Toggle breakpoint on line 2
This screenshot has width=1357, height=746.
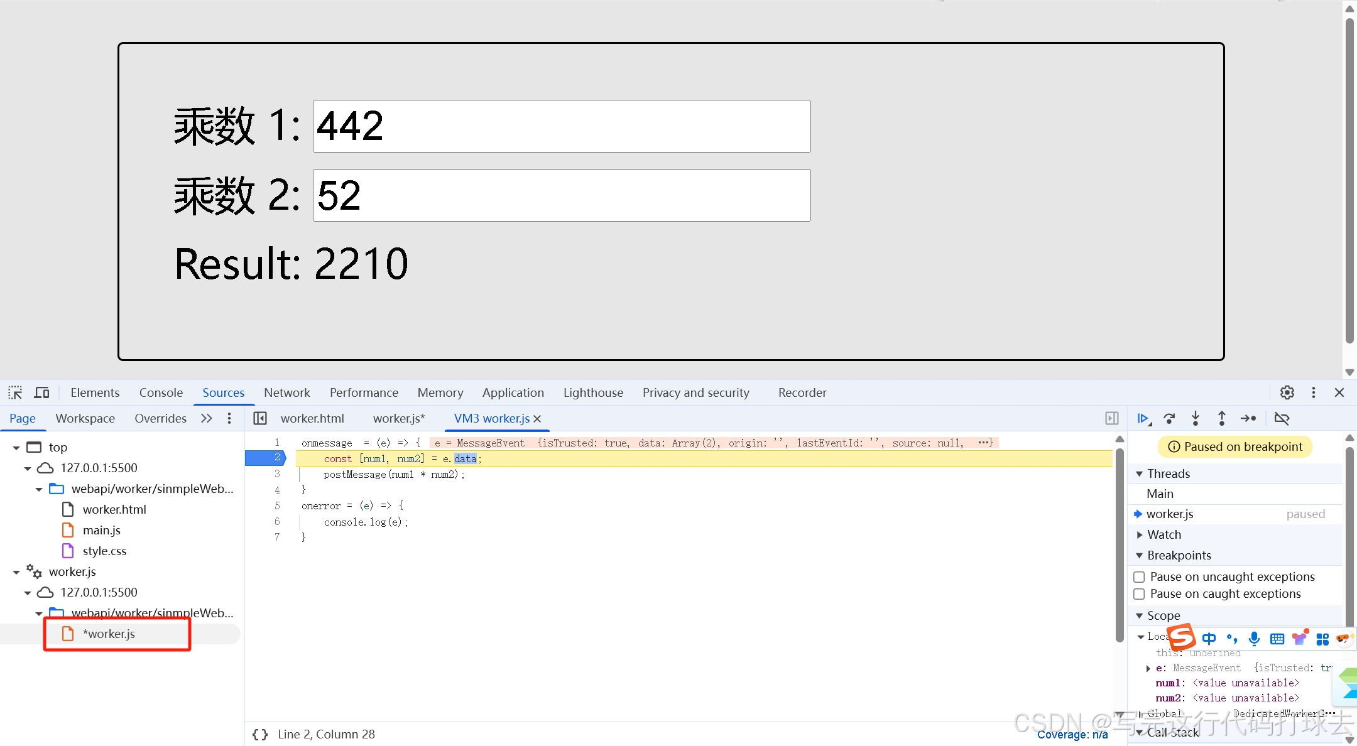pyautogui.click(x=277, y=458)
